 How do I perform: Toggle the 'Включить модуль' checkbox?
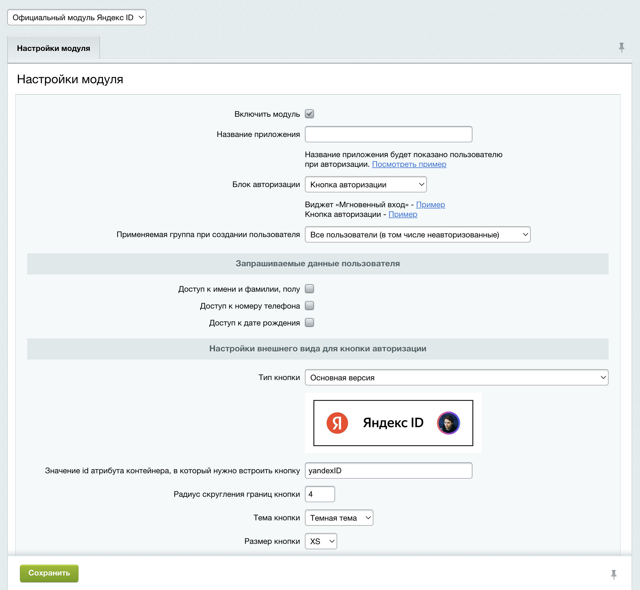click(309, 114)
